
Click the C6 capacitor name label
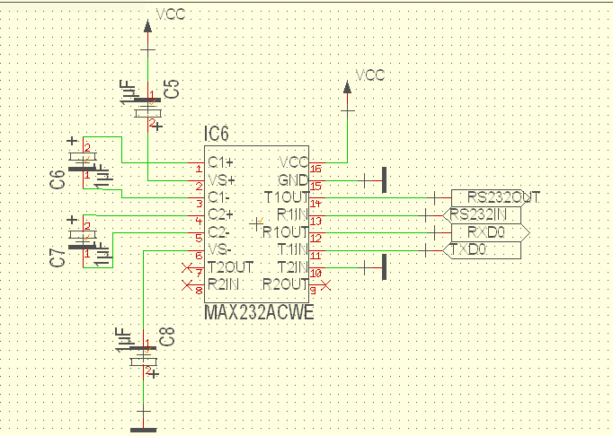tap(58, 179)
